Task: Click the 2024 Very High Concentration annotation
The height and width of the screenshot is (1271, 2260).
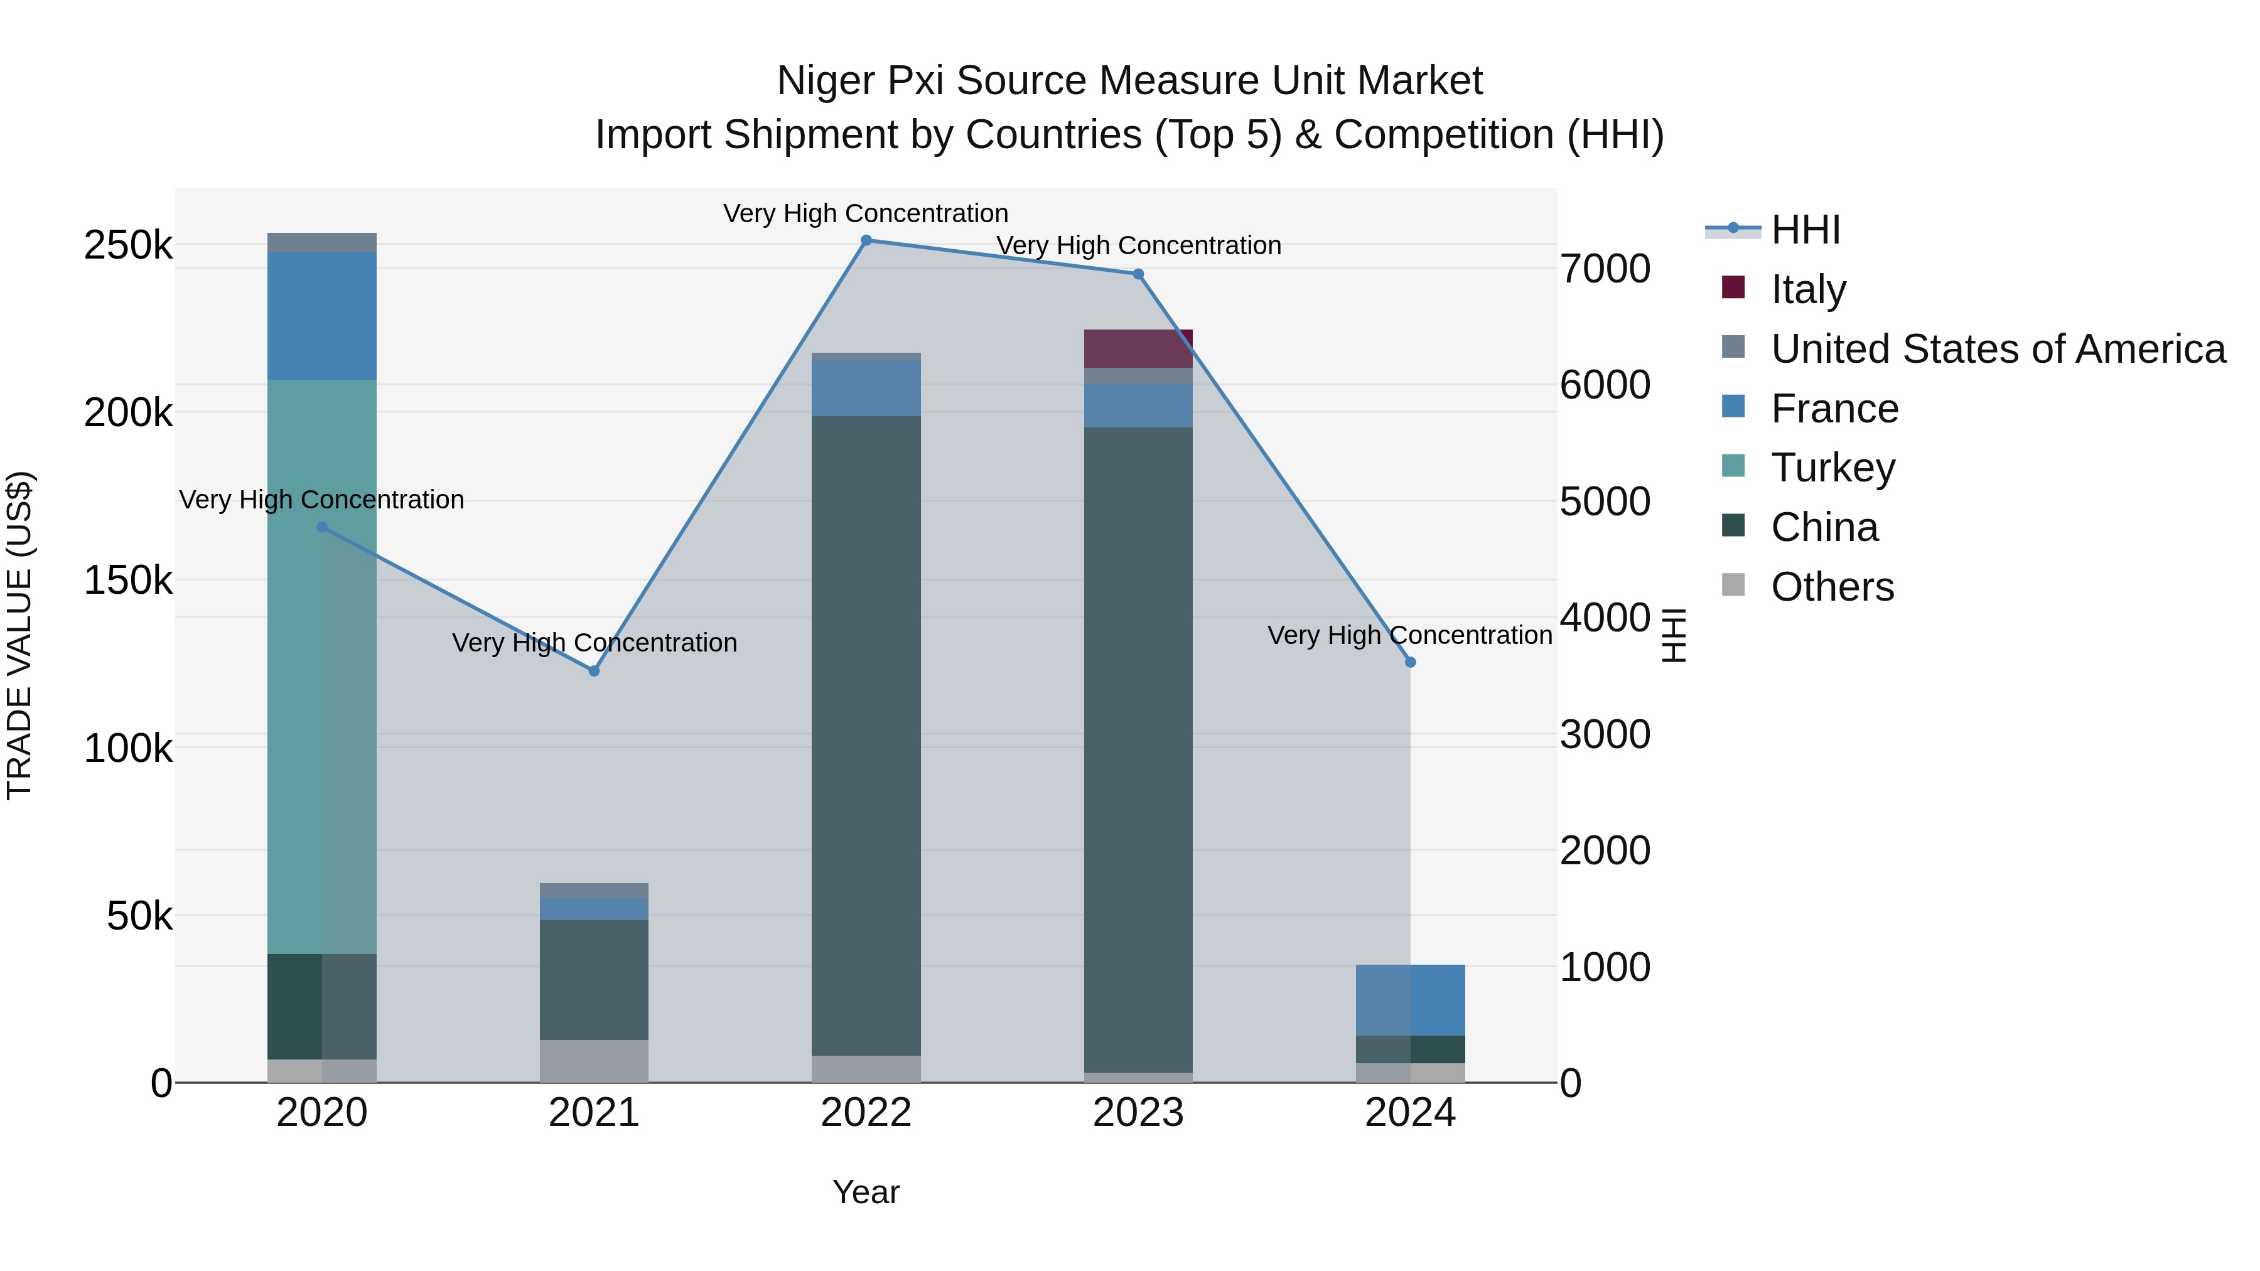Action: [1410, 635]
